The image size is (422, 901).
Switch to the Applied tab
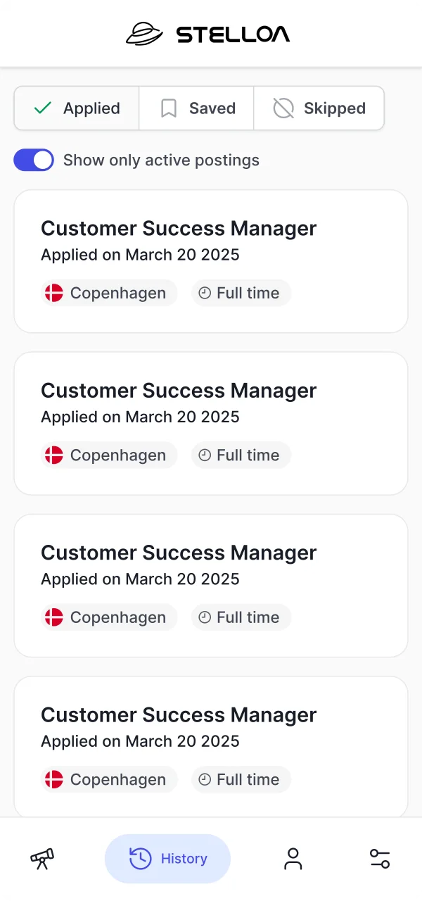click(x=76, y=108)
